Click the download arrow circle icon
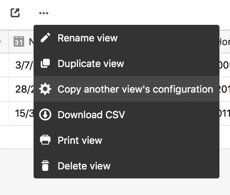230x195 pixels. (45, 114)
